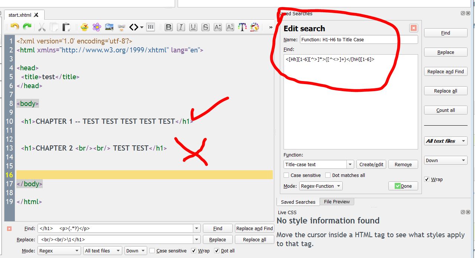Expand the Replace field history dropdown
This screenshot has height=258, width=475.
coord(197,240)
